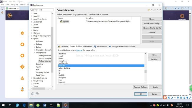
Task: Select Scripting PyDev in the tree
Action: tap(42, 72)
